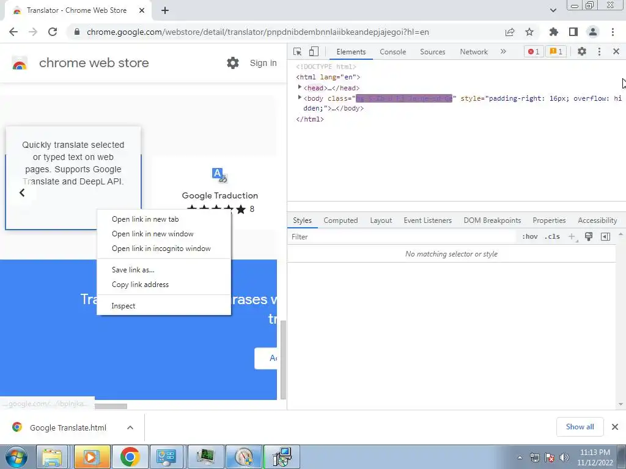Switch to the Elements tab
Viewport: 626px width, 469px height.
[x=351, y=52]
